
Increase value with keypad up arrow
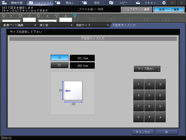(x=160, y=117)
